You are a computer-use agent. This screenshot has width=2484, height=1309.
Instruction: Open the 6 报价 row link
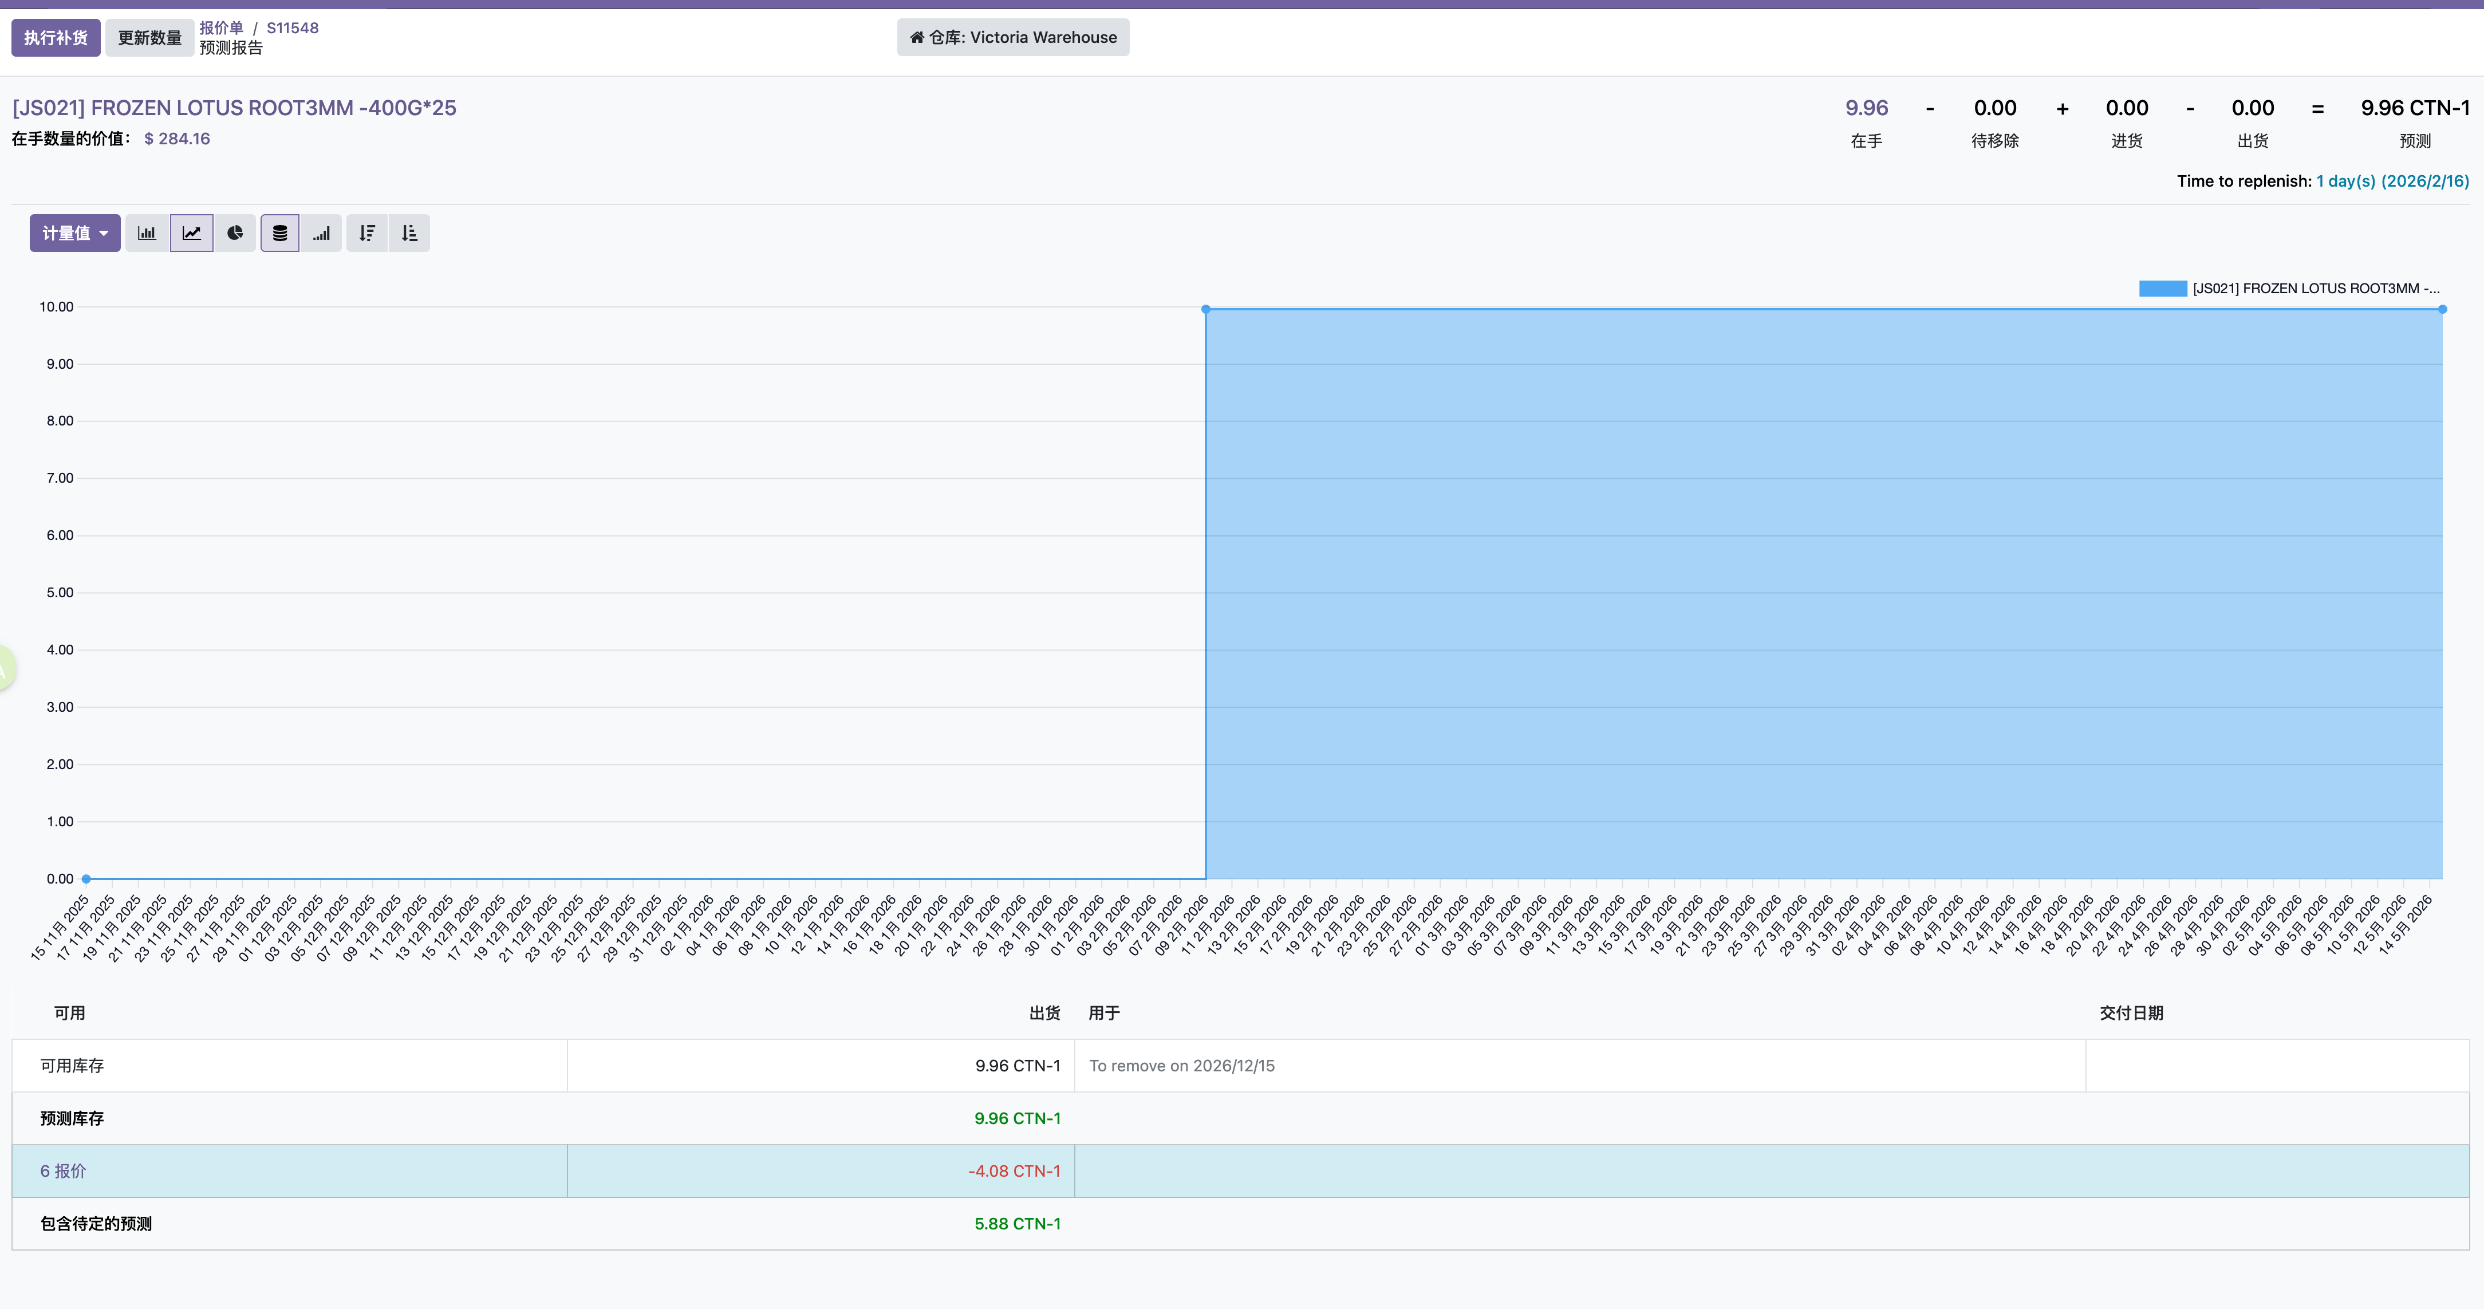(x=64, y=1171)
